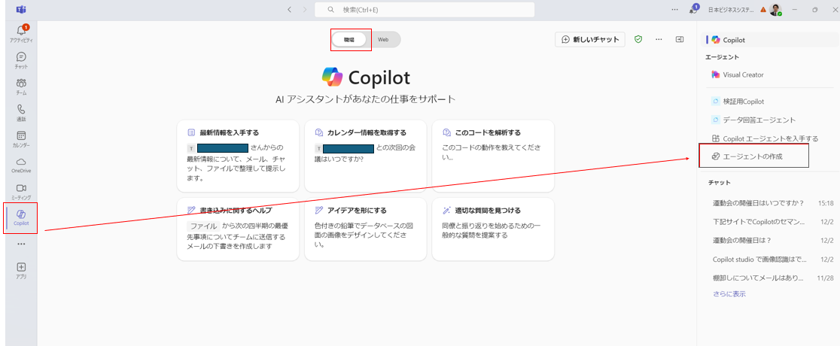
Task: Open more options ellipsis beside shield icon
Action: pyautogui.click(x=659, y=40)
